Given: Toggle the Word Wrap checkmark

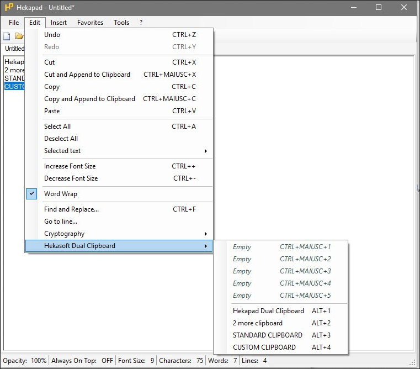Looking at the screenshot, I should (x=31, y=194).
